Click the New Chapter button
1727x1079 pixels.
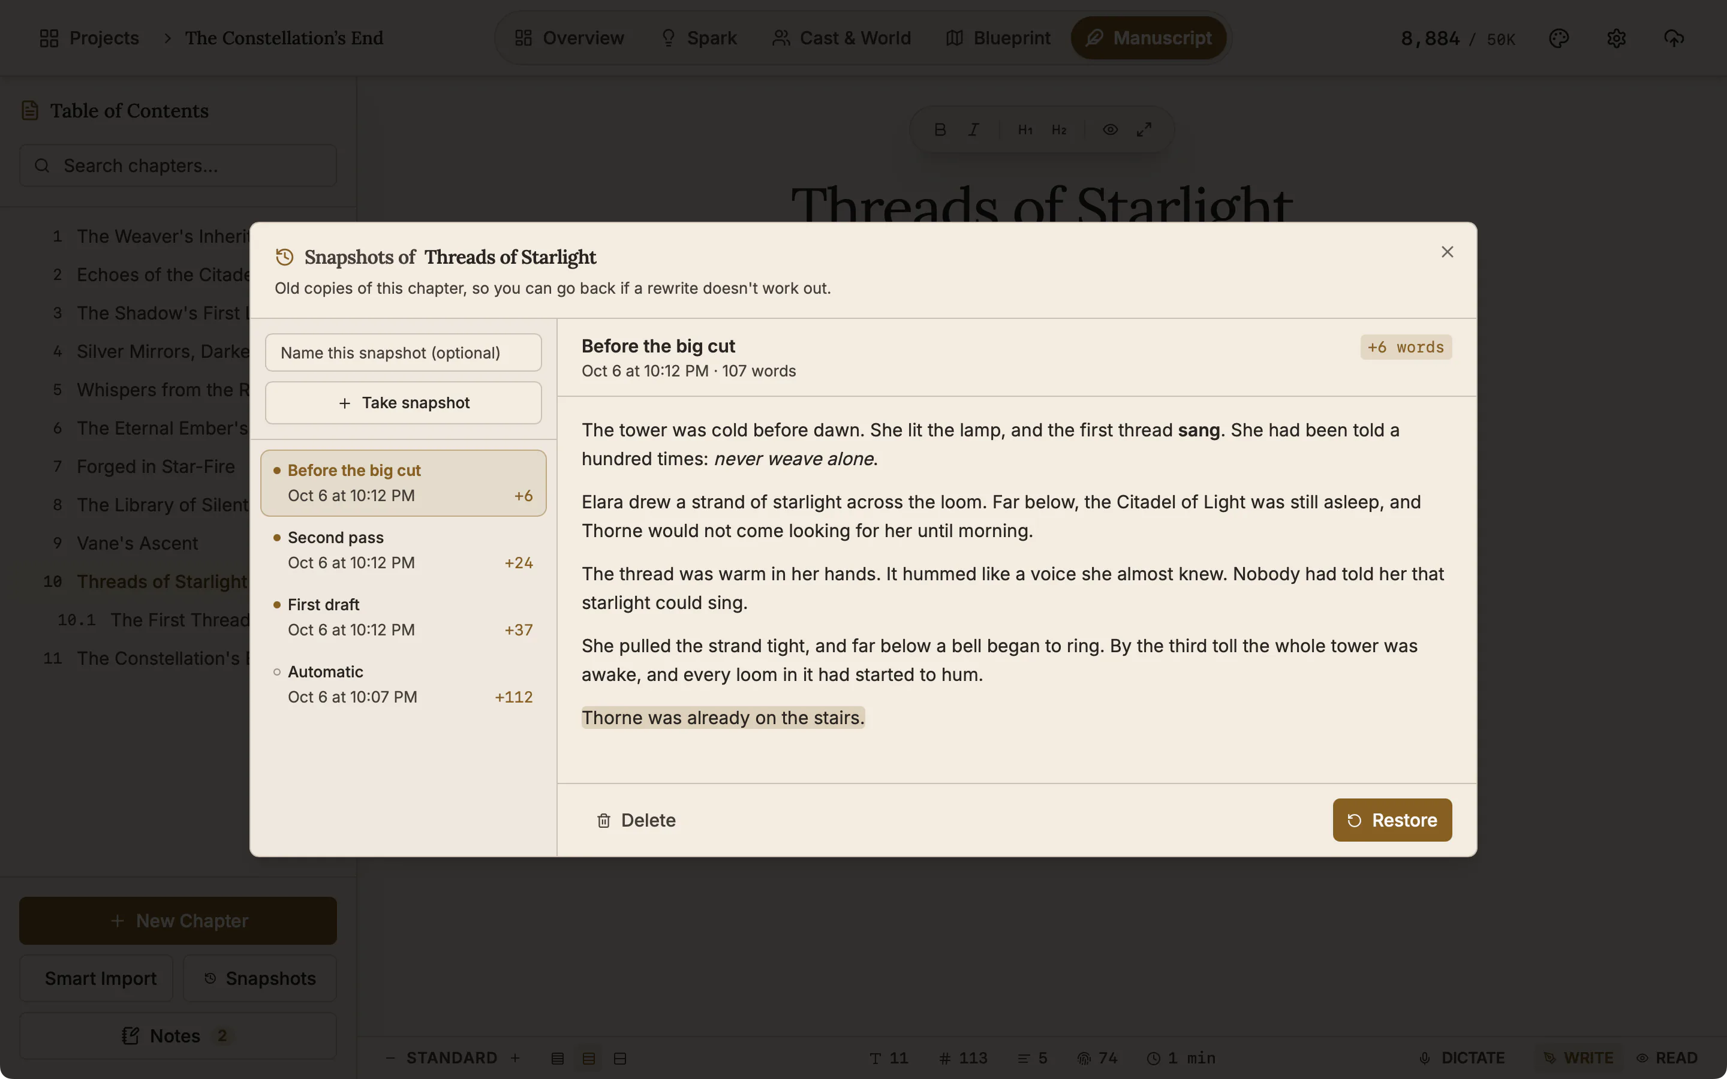(177, 921)
